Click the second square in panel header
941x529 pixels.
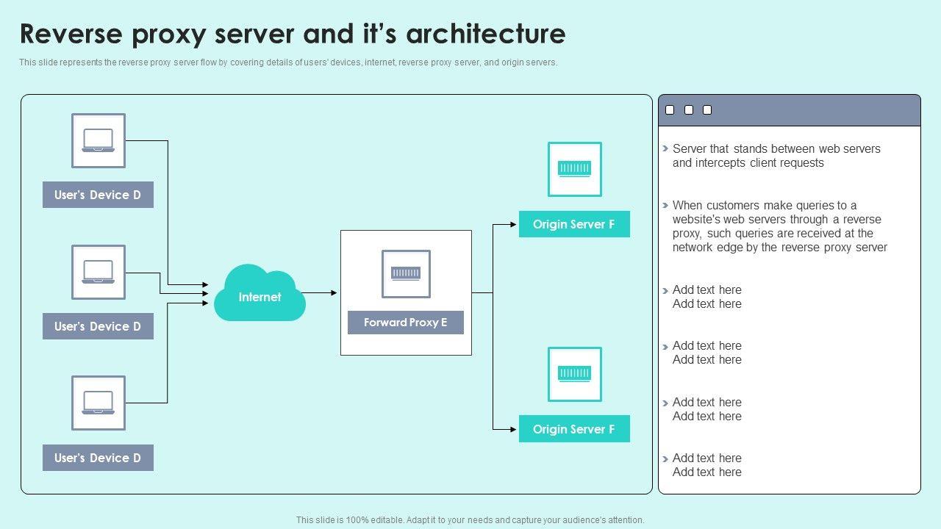(689, 110)
